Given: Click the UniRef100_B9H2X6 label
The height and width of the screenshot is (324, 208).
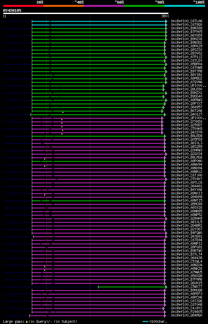Looking at the screenshot, I should point(187,39).
